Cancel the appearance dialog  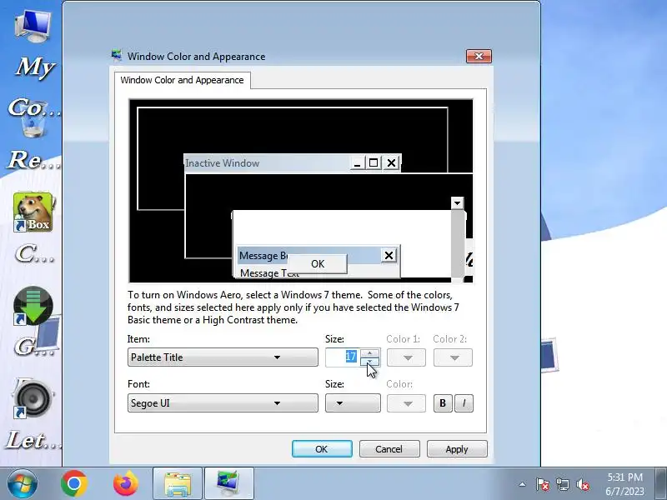[389, 449]
